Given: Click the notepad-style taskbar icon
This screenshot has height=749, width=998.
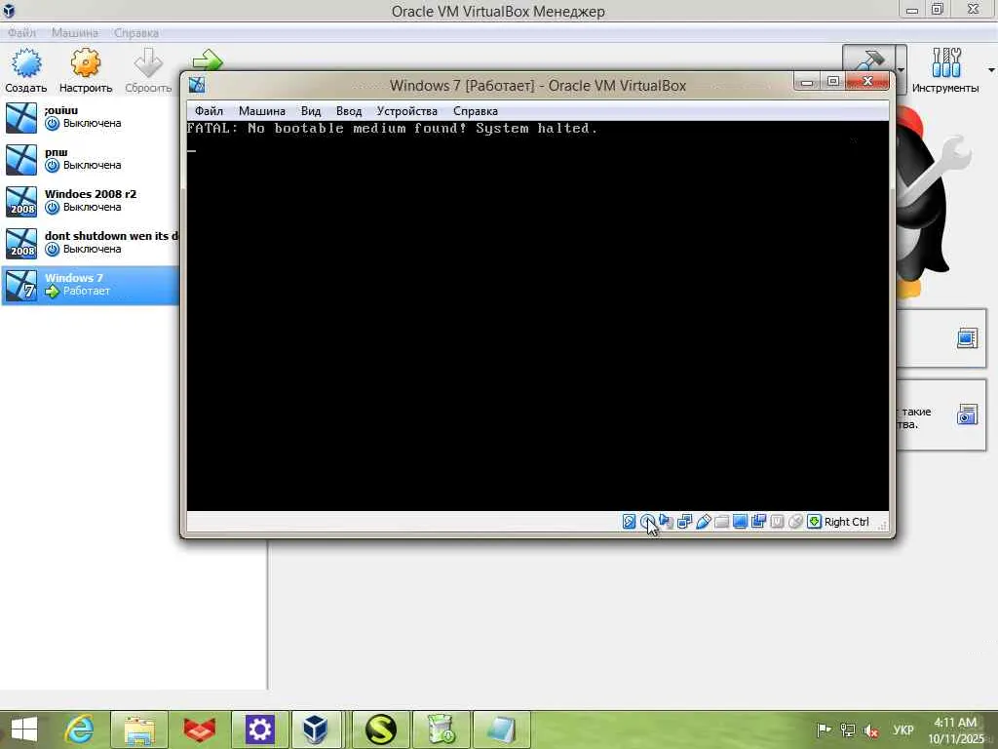Looking at the screenshot, I should pos(502,729).
